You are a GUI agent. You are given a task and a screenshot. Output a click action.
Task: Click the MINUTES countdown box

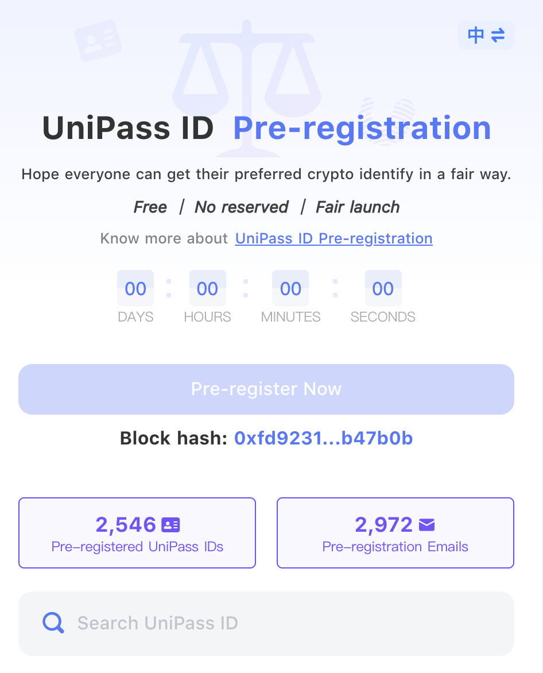290,288
